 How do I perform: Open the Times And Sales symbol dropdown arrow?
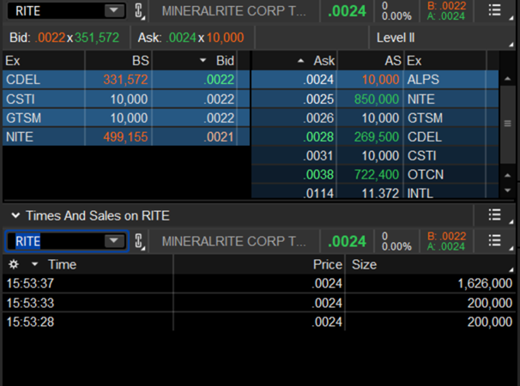(x=114, y=240)
